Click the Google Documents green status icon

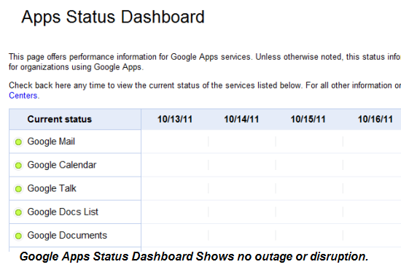[x=18, y=236]
